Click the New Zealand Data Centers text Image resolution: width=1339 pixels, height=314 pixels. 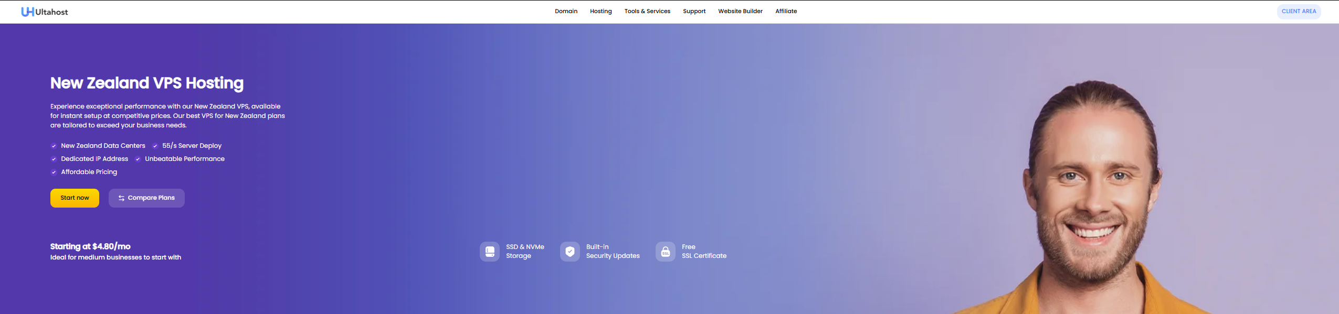click(103, 146)
